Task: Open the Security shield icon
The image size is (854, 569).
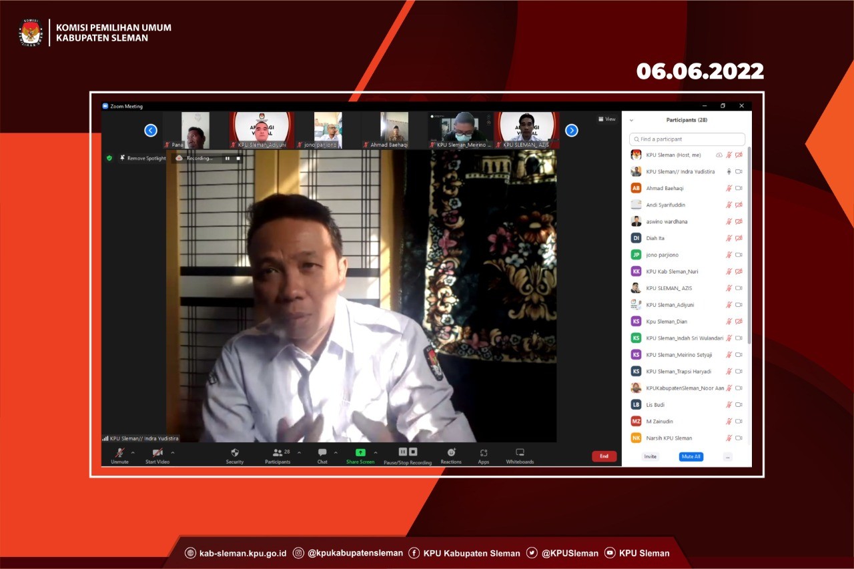Action: tap(234, 453)
